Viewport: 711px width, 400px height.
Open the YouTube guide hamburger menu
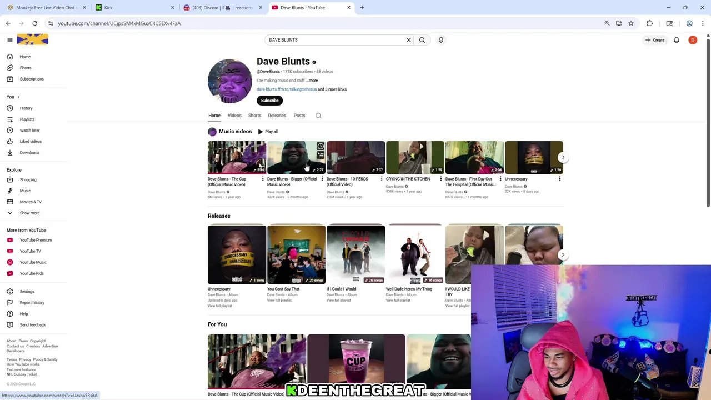coord(10,40)
